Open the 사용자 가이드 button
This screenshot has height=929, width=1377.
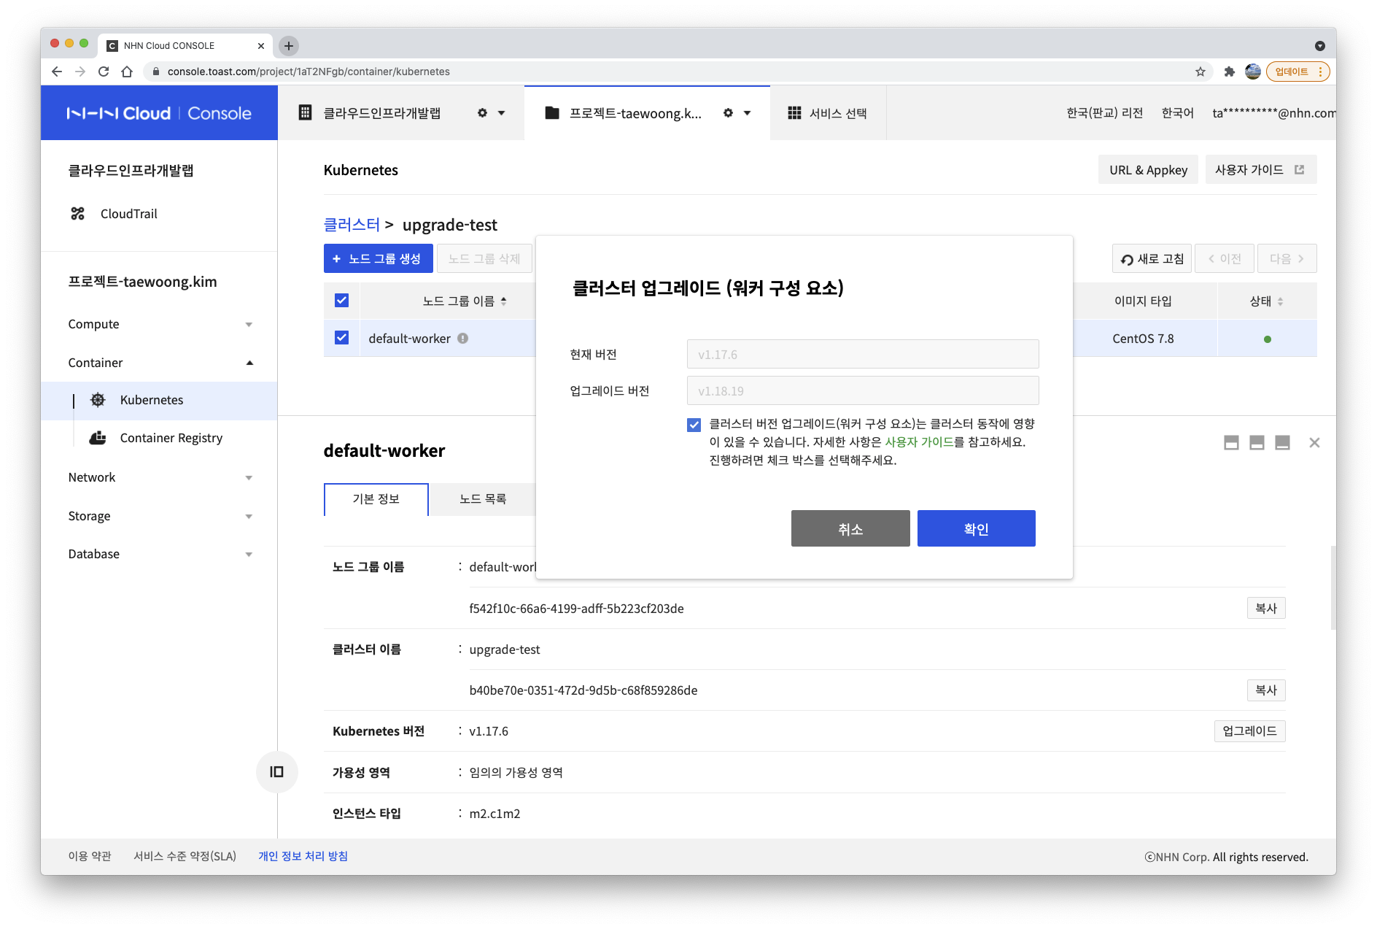(1260, 170)
